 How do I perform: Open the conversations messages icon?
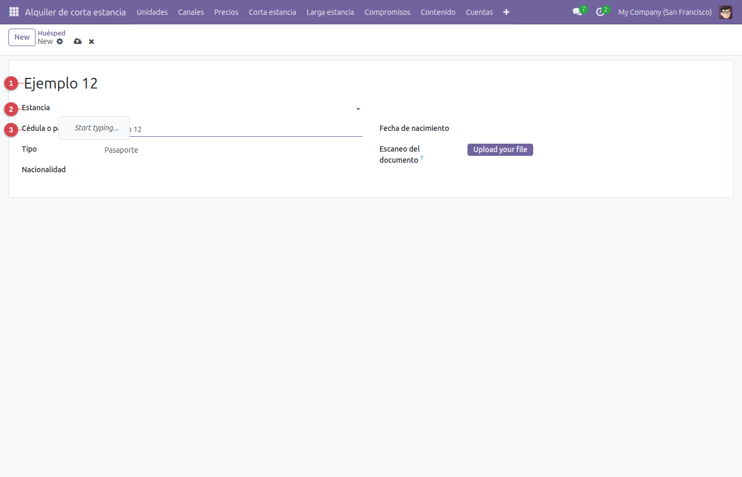(x=577, y=12)
